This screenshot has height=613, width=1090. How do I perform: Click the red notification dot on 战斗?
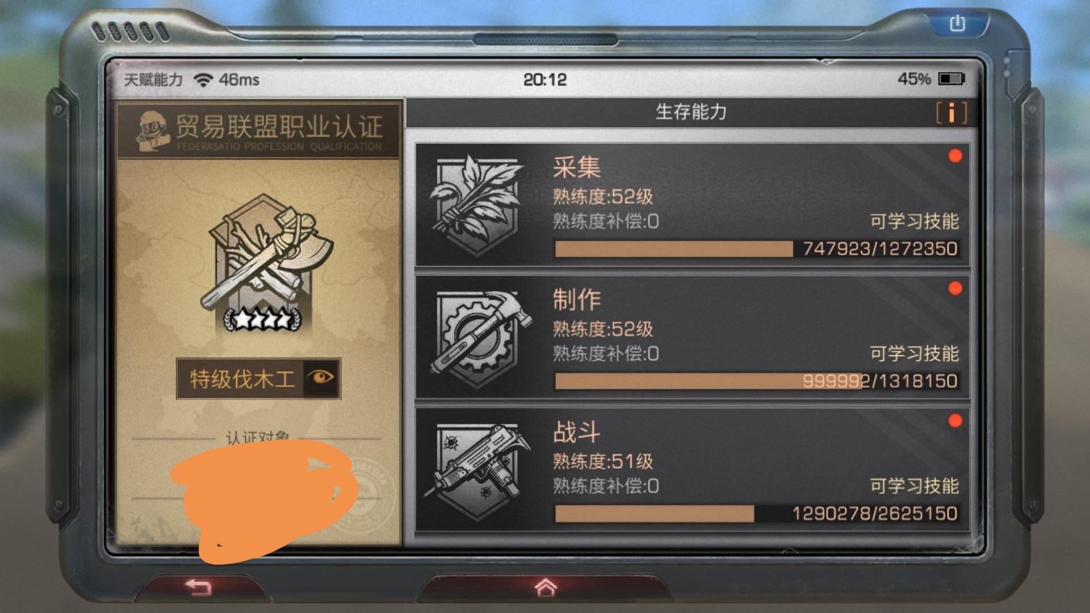click(955, 421)
